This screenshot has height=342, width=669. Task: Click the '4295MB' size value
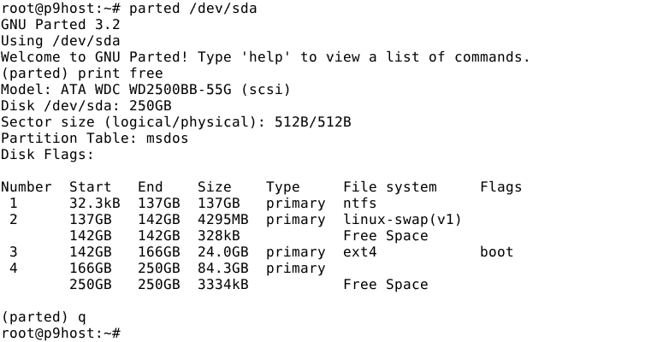[222, 220]
